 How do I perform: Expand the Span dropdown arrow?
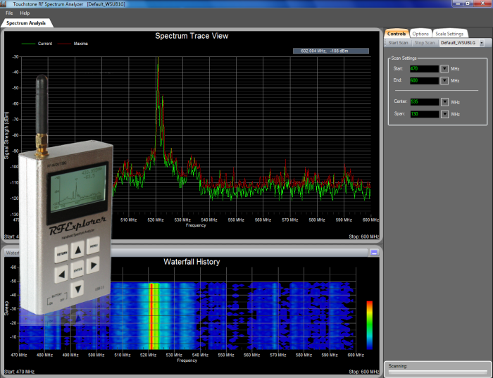[444, 114]
